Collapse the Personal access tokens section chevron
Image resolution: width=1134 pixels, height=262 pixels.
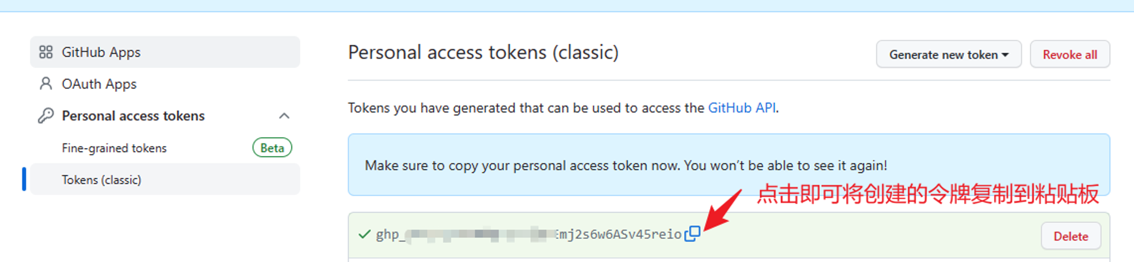coord(284,116)
